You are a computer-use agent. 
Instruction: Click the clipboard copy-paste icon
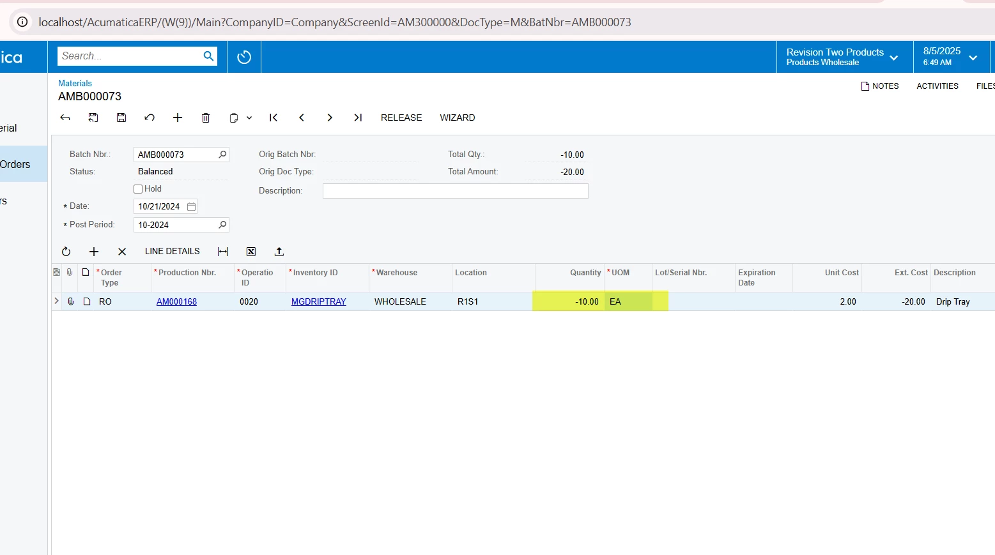coord(234,118)
